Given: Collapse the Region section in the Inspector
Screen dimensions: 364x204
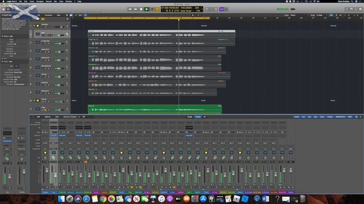Looking at the screenshot, I should coord(2,36).
